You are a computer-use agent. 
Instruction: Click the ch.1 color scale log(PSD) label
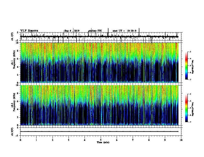(x=193, y=67)
